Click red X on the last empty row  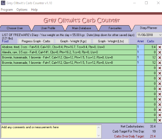(159, 120)
